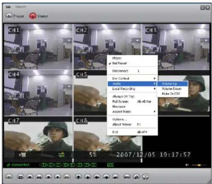Adjust the volume slider at bottom right
Screen dimensions: 212x184
click(199, 165)
